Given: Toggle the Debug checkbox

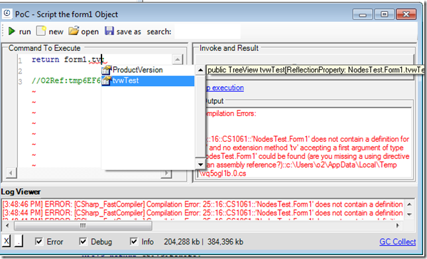Looking at the screenshot, I should tap(83, 241).
